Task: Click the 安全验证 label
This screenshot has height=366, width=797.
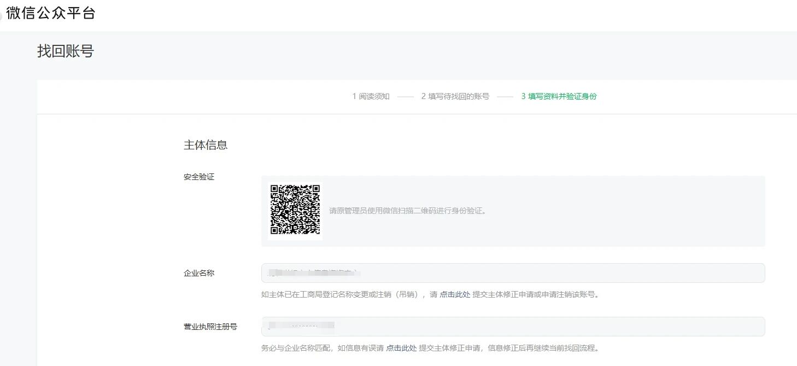Action: (199, 177)
